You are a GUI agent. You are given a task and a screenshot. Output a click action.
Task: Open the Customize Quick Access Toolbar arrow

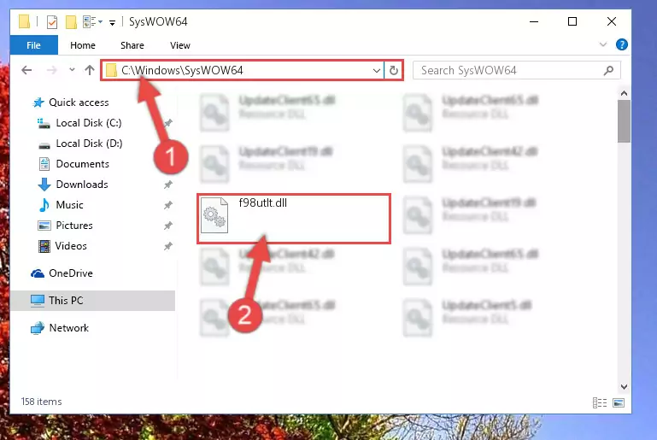(x=112, y=22)
